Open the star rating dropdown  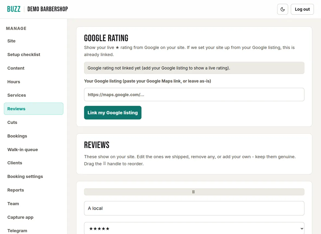coord(194,228)
